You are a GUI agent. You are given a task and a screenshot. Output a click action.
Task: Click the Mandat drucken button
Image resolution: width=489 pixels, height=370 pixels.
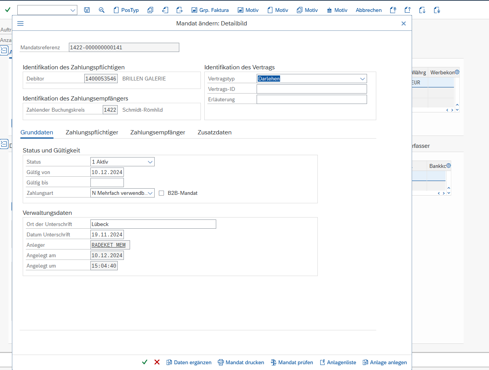coord(241,362)
